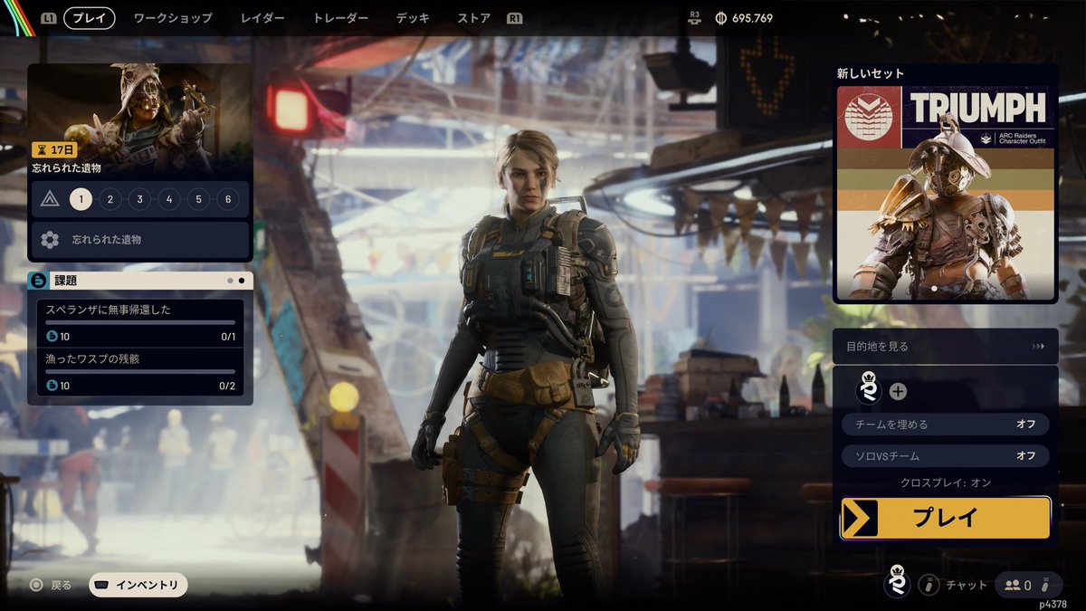The image size is (1086, 611).
Task: Open the レイダー tab
Action: point(262,18)
